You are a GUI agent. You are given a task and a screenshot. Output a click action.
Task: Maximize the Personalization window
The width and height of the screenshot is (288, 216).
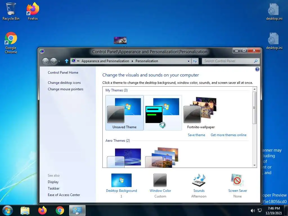point(244,51)
